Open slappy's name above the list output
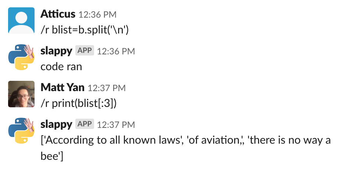The height and width of the screenshot is (169, 347). point(56,125)
